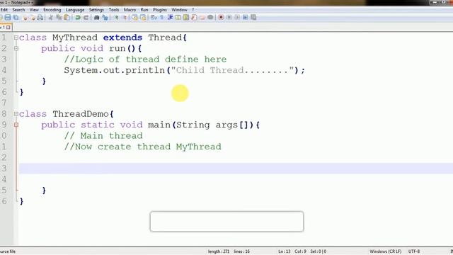Toggle synchronized horizontal scrolling icon
453x255 pixels.
(143, 17)
